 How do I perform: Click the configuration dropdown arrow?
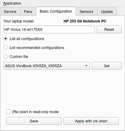tap(86, 66)
